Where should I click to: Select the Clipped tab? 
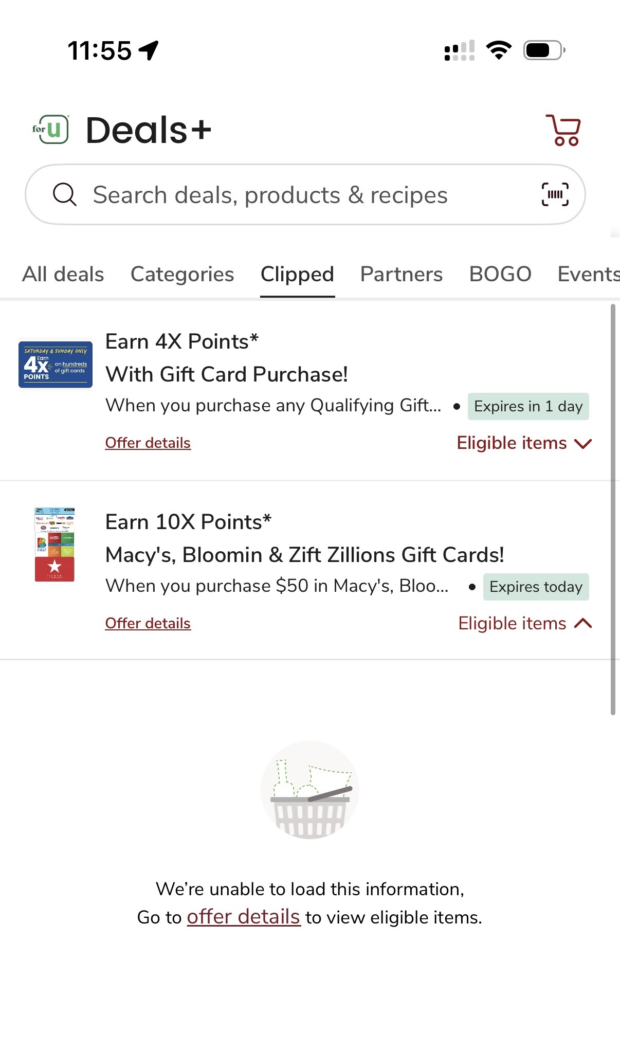(x=297, y=274)
